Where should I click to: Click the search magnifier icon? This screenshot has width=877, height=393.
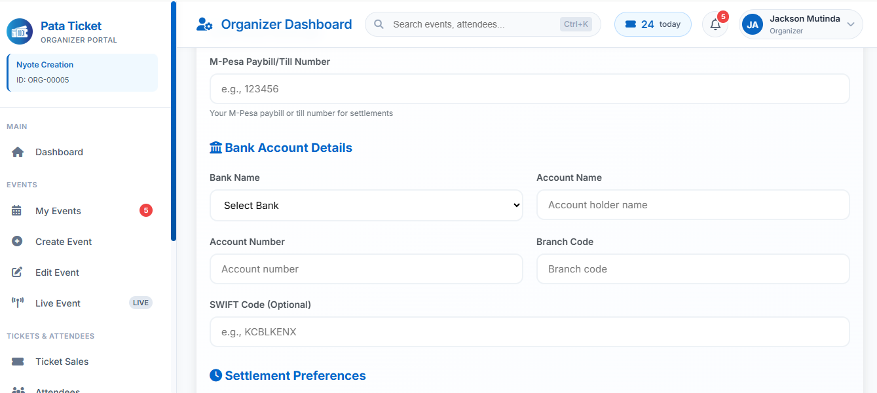click(379, 24)
